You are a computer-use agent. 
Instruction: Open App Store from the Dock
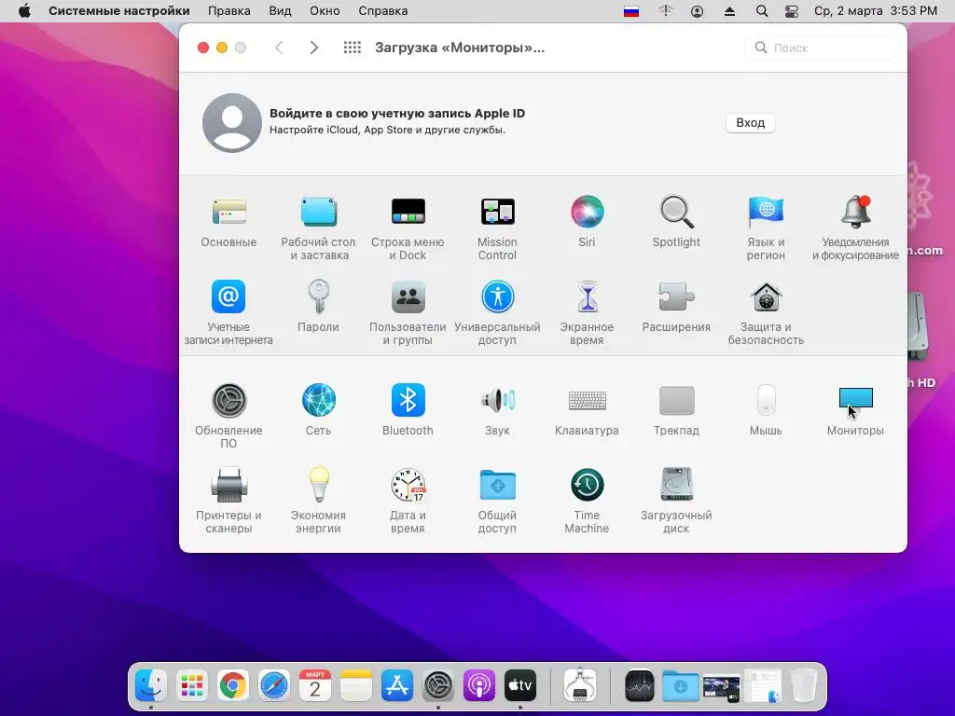coord(397,686)
